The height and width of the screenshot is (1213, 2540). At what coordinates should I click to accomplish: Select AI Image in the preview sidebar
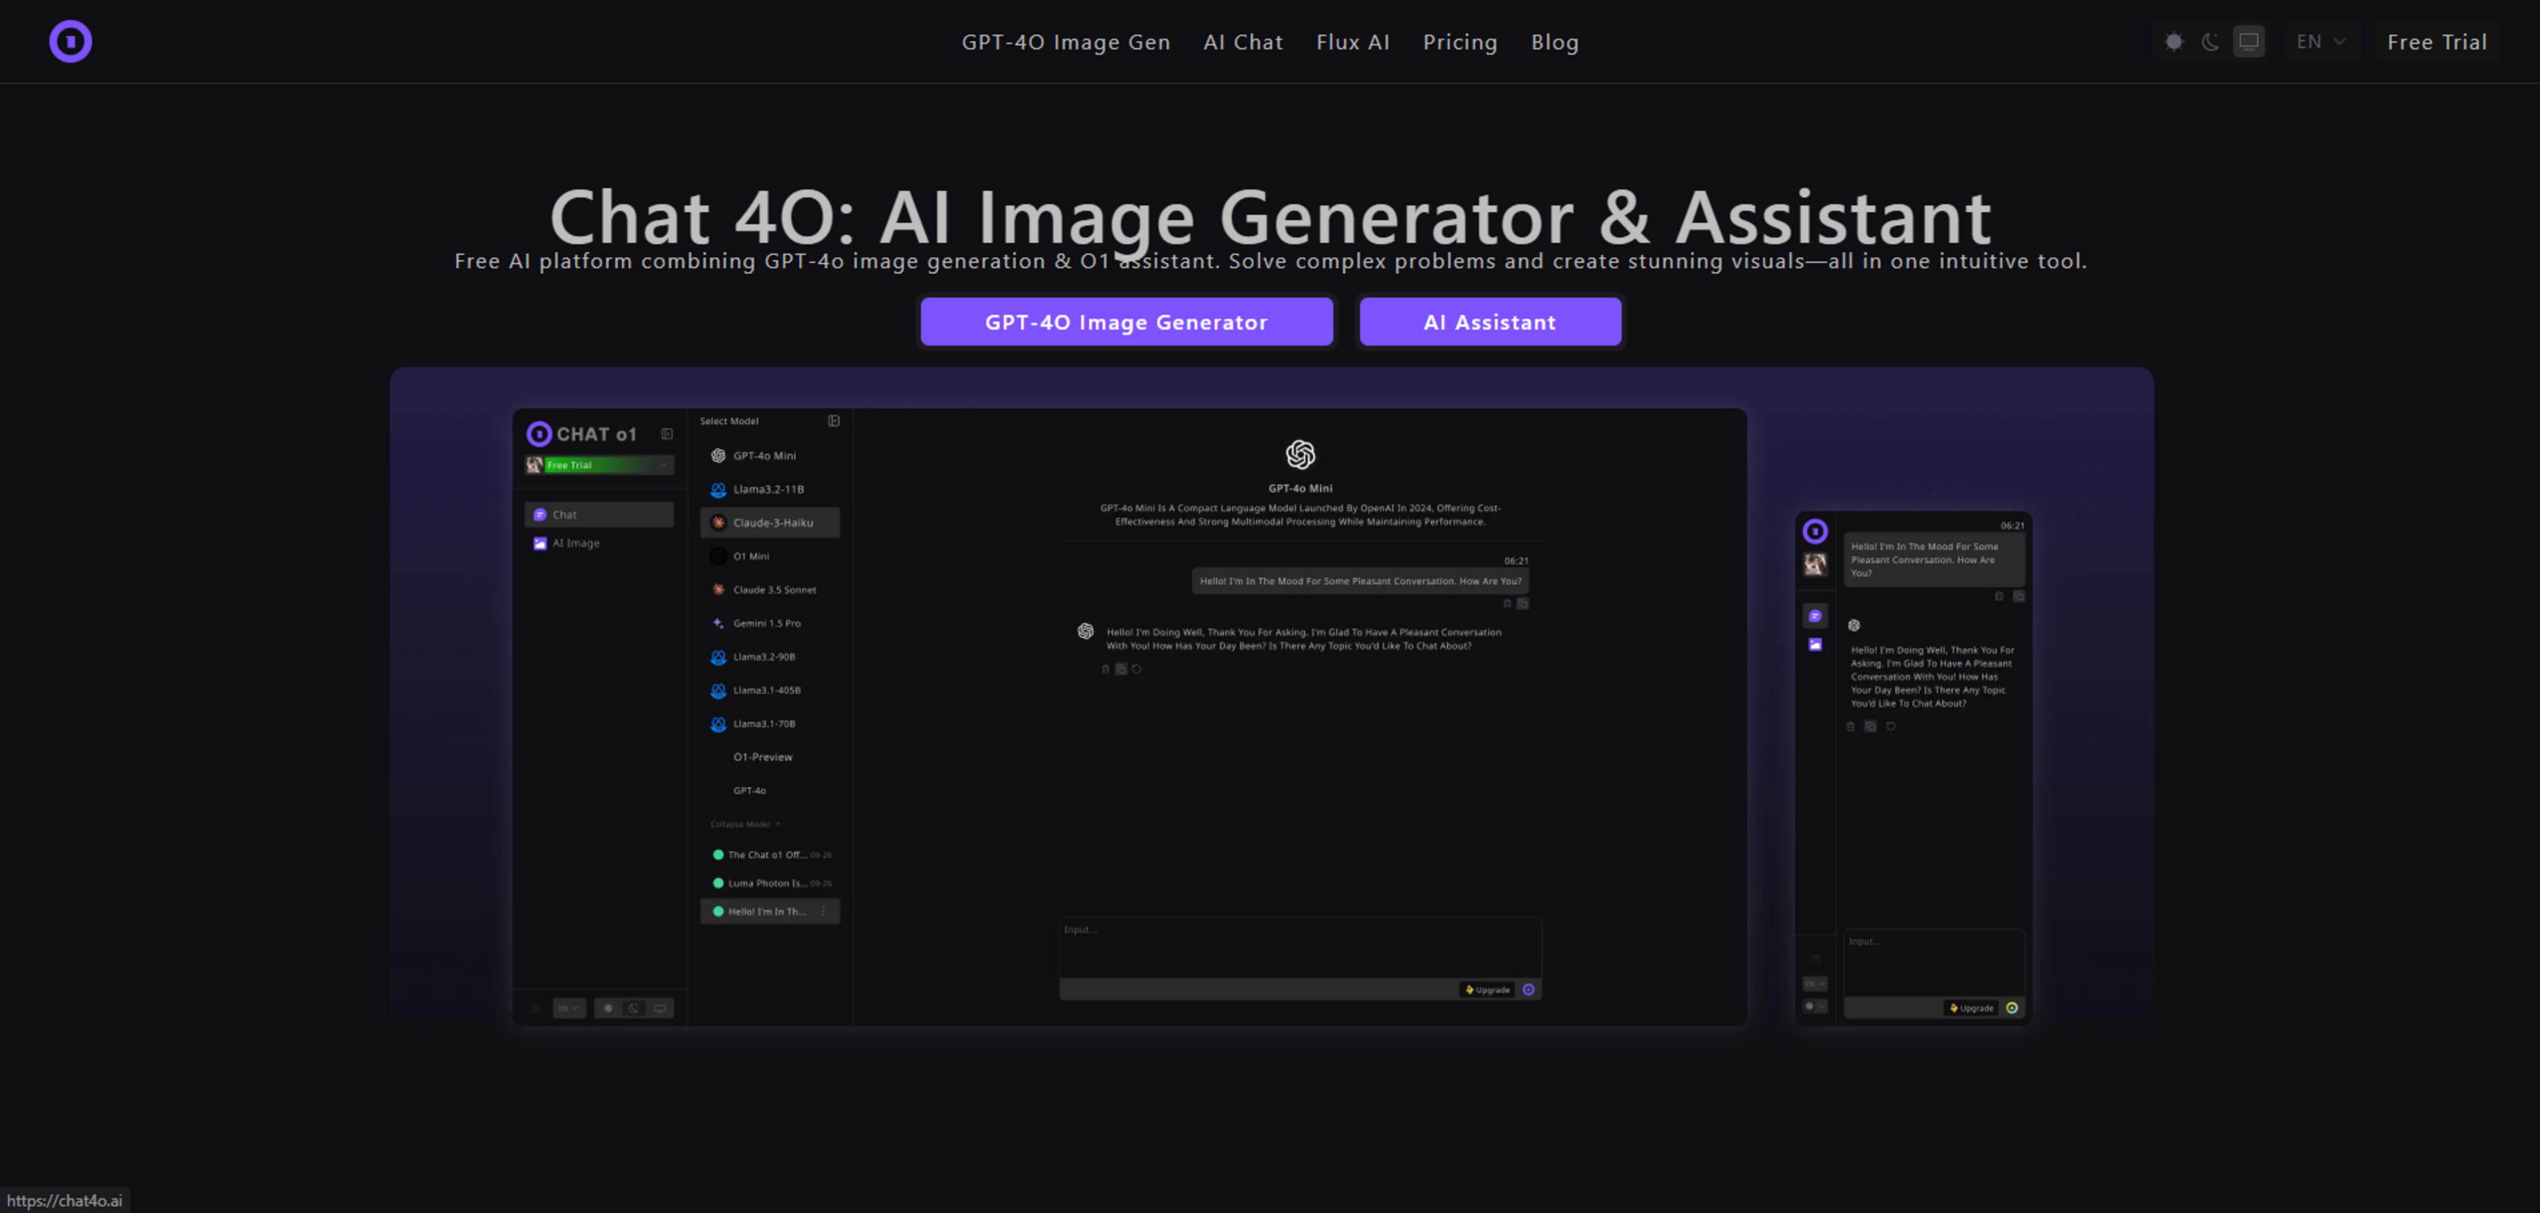[x=599, y=544]
